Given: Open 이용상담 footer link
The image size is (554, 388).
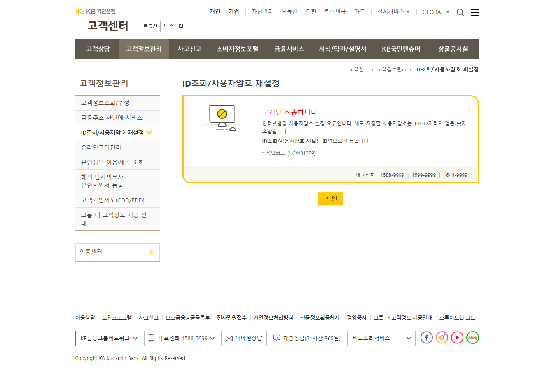Looking at the screenshot, I should [85, 318].
